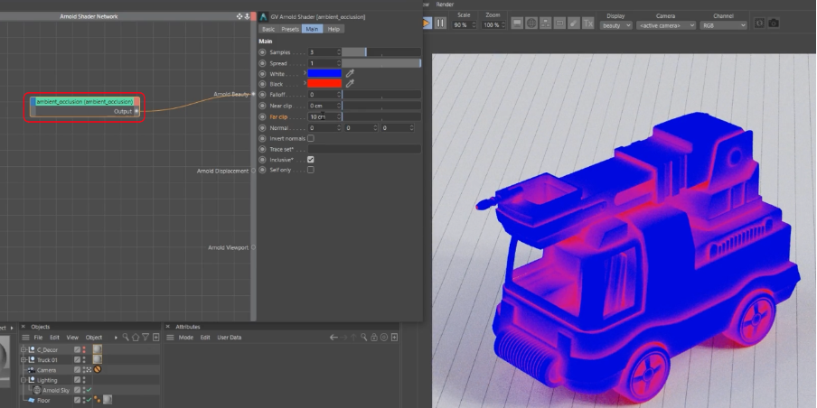Click the globe icon in IPR toolbar

click(x=531, y=23)
